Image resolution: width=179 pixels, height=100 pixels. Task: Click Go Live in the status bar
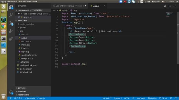coord(152,98)
